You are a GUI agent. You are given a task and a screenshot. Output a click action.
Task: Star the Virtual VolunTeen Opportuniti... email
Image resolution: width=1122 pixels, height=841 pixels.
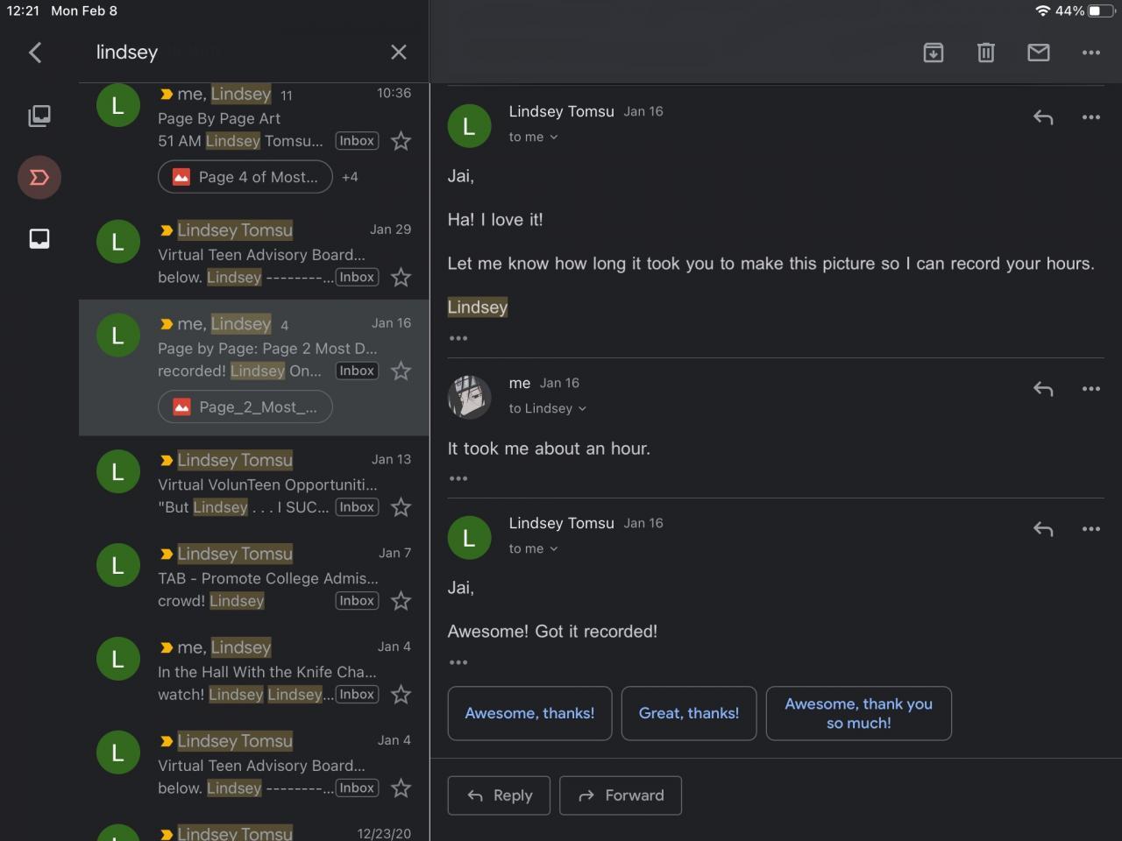[x=401, y=507]
